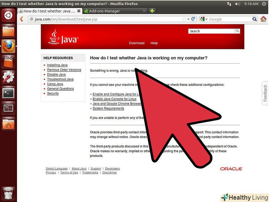269x202 pixels.
Task: Open the URL history dropdown arrow
Action: coord(188,19)
